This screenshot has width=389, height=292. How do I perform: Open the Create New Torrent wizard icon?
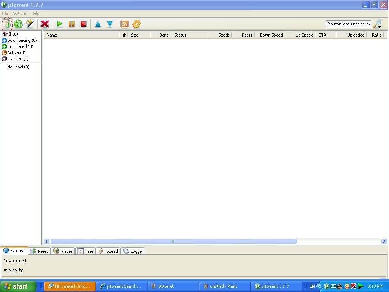tap(30, 24)
